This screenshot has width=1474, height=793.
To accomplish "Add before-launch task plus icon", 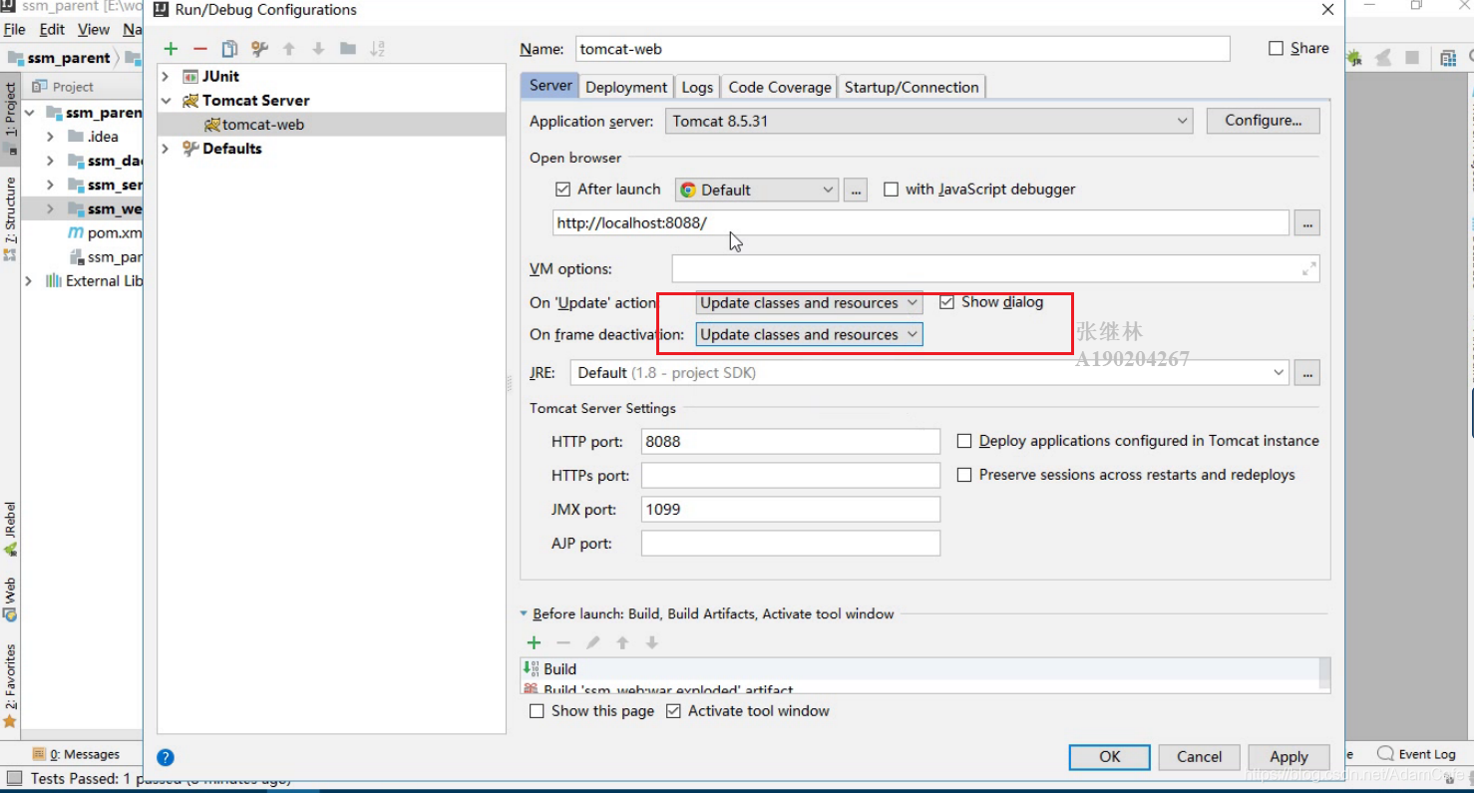I will pos(534,643).
